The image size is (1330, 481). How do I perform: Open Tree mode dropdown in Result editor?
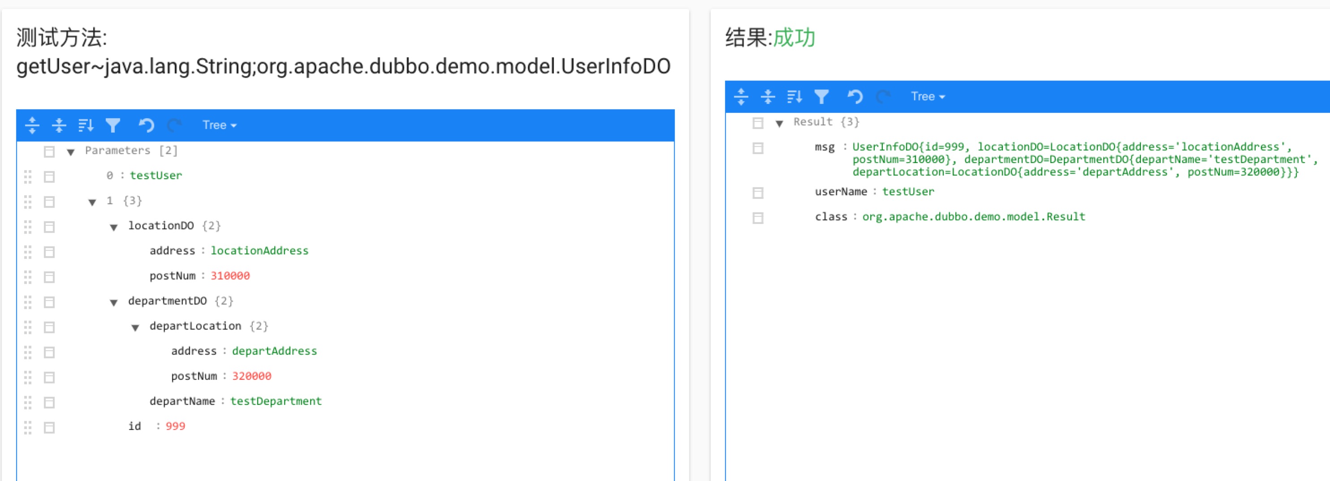click(927, 96)
